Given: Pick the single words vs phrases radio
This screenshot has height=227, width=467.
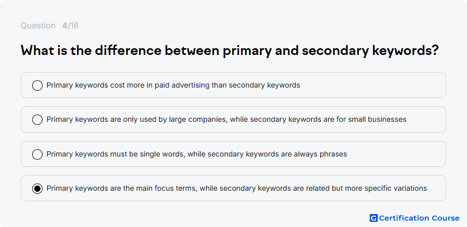Looking at the screenshot, I should click(x=37, y=154).
